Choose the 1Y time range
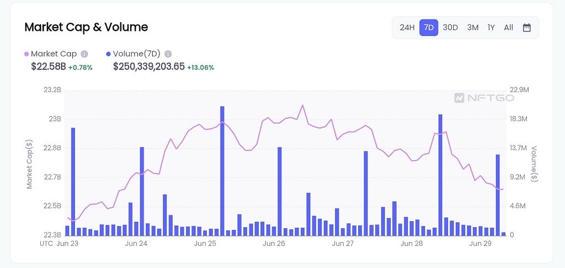Image resolution: width=565 pixels, height=268 pixels. [x=491, y=28]
